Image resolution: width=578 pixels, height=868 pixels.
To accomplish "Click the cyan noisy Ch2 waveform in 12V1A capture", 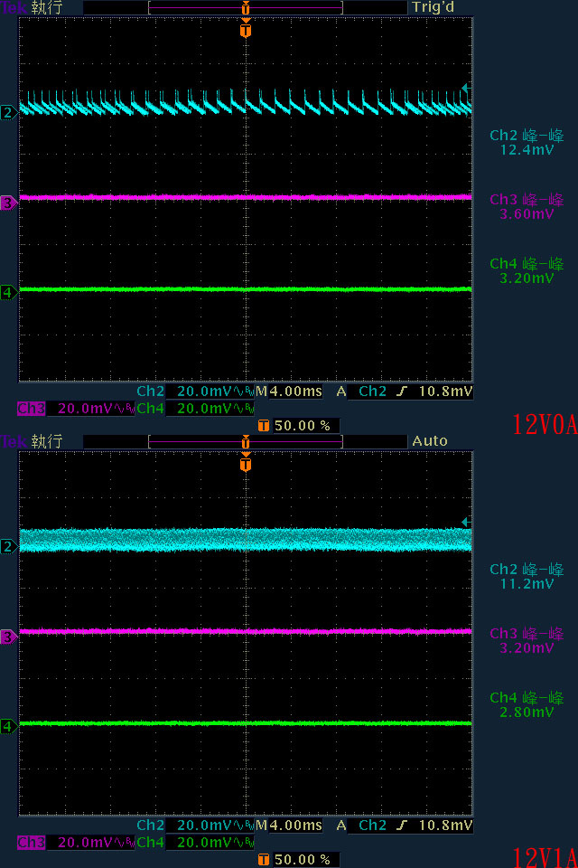I will click(x=246, y=540).
